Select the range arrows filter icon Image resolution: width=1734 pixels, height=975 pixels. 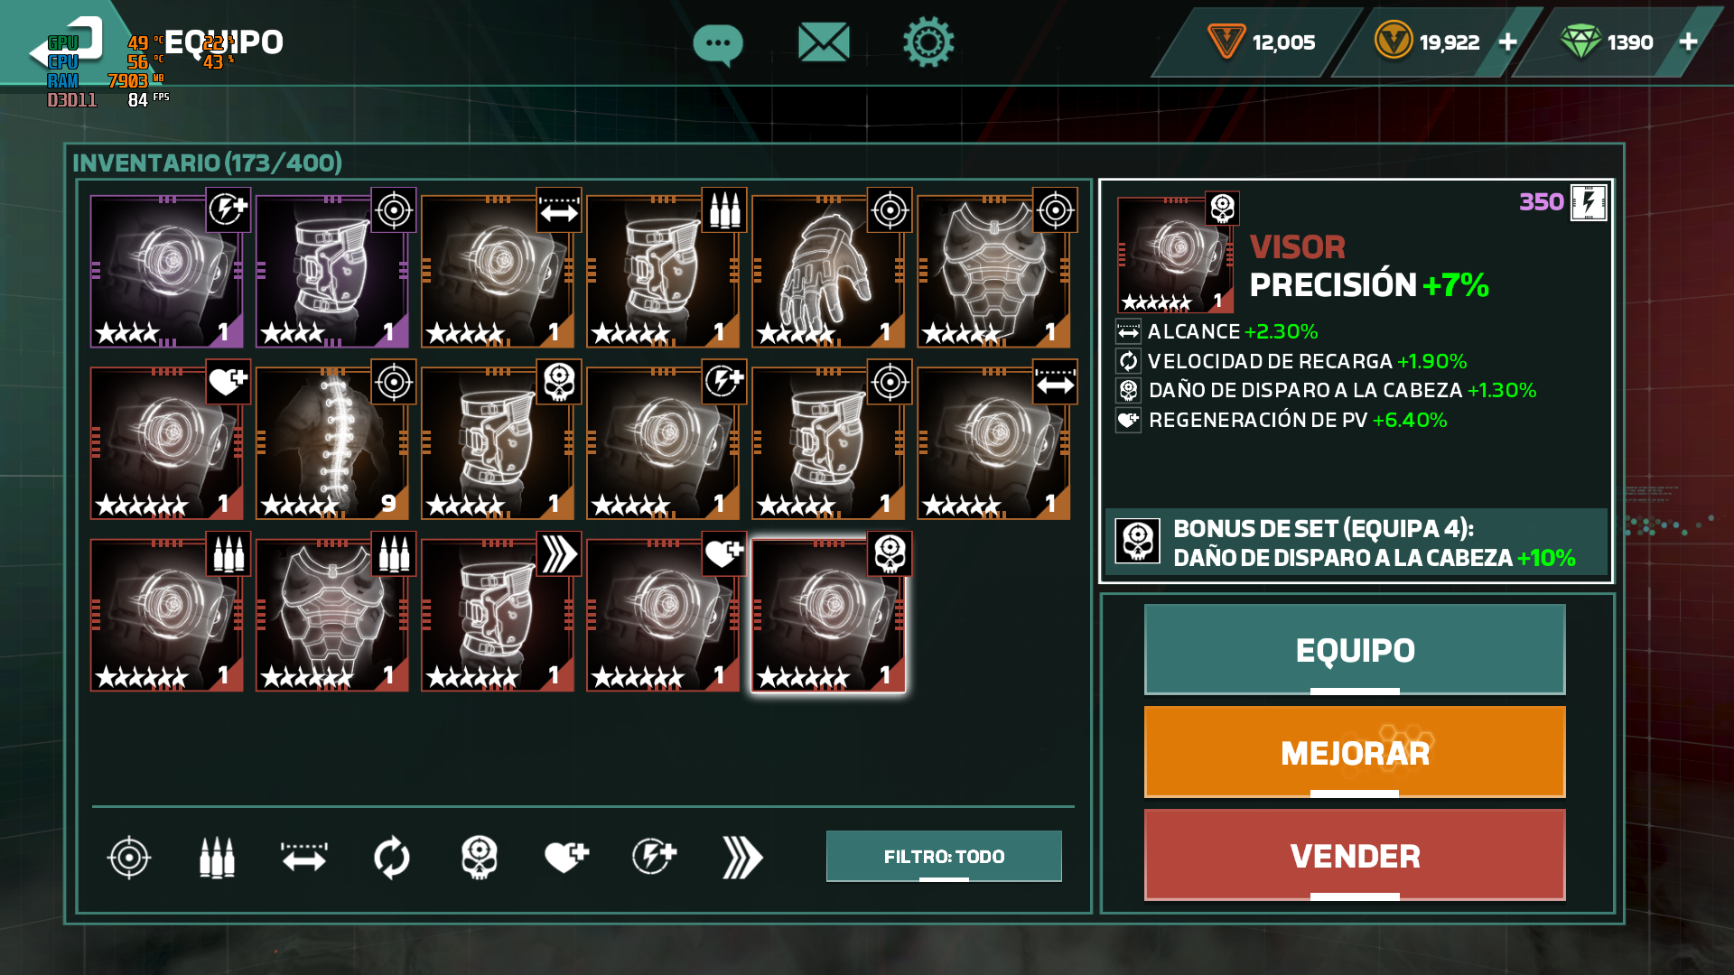coord(304,857)
